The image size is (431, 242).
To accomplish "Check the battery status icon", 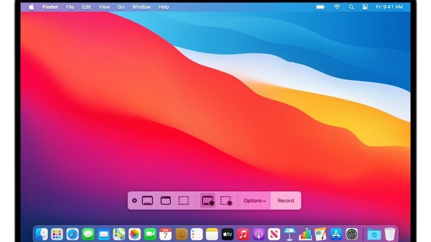I will (x=321, y=7).
